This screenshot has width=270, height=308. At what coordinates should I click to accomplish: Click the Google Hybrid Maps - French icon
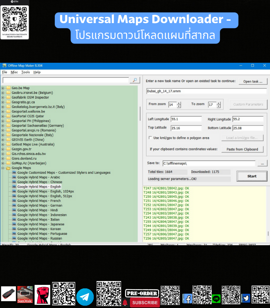click(14, 201)
